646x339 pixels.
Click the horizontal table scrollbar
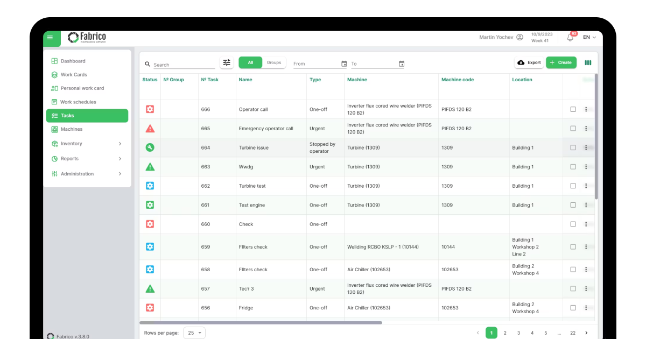pyautogui.click(x=261, y=323)
